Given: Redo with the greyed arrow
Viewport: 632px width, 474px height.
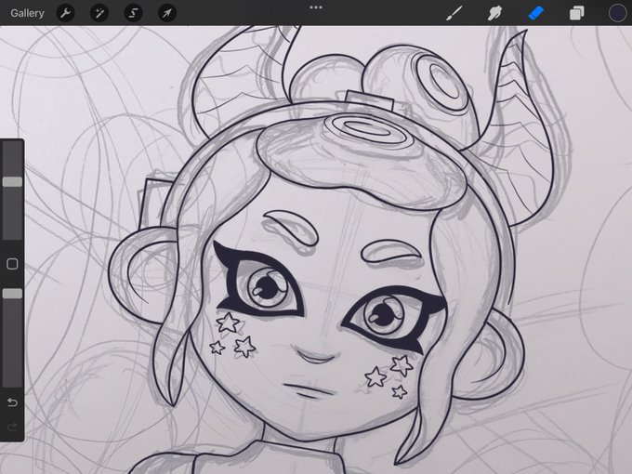Looking at the screenshot, I should pos(12,427).
